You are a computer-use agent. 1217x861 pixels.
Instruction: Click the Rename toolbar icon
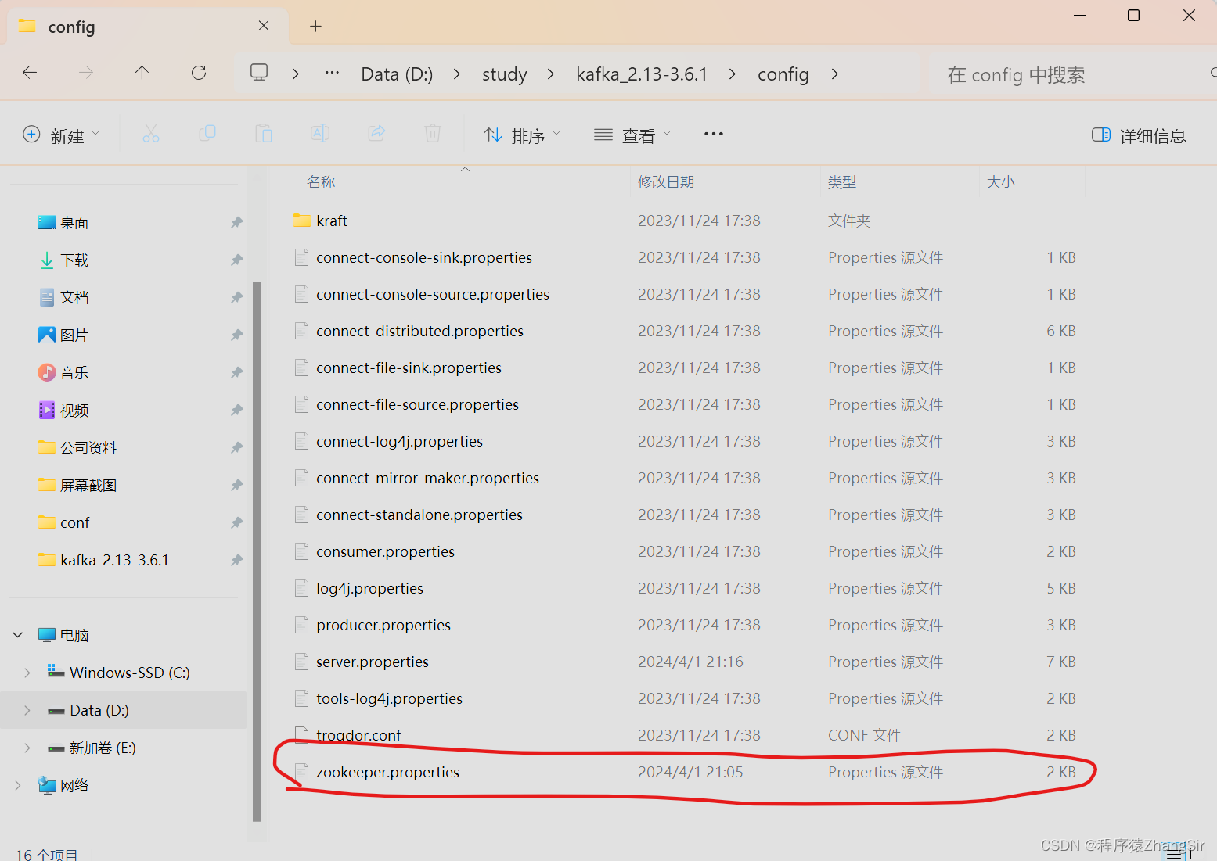click(x=320, y=134)
